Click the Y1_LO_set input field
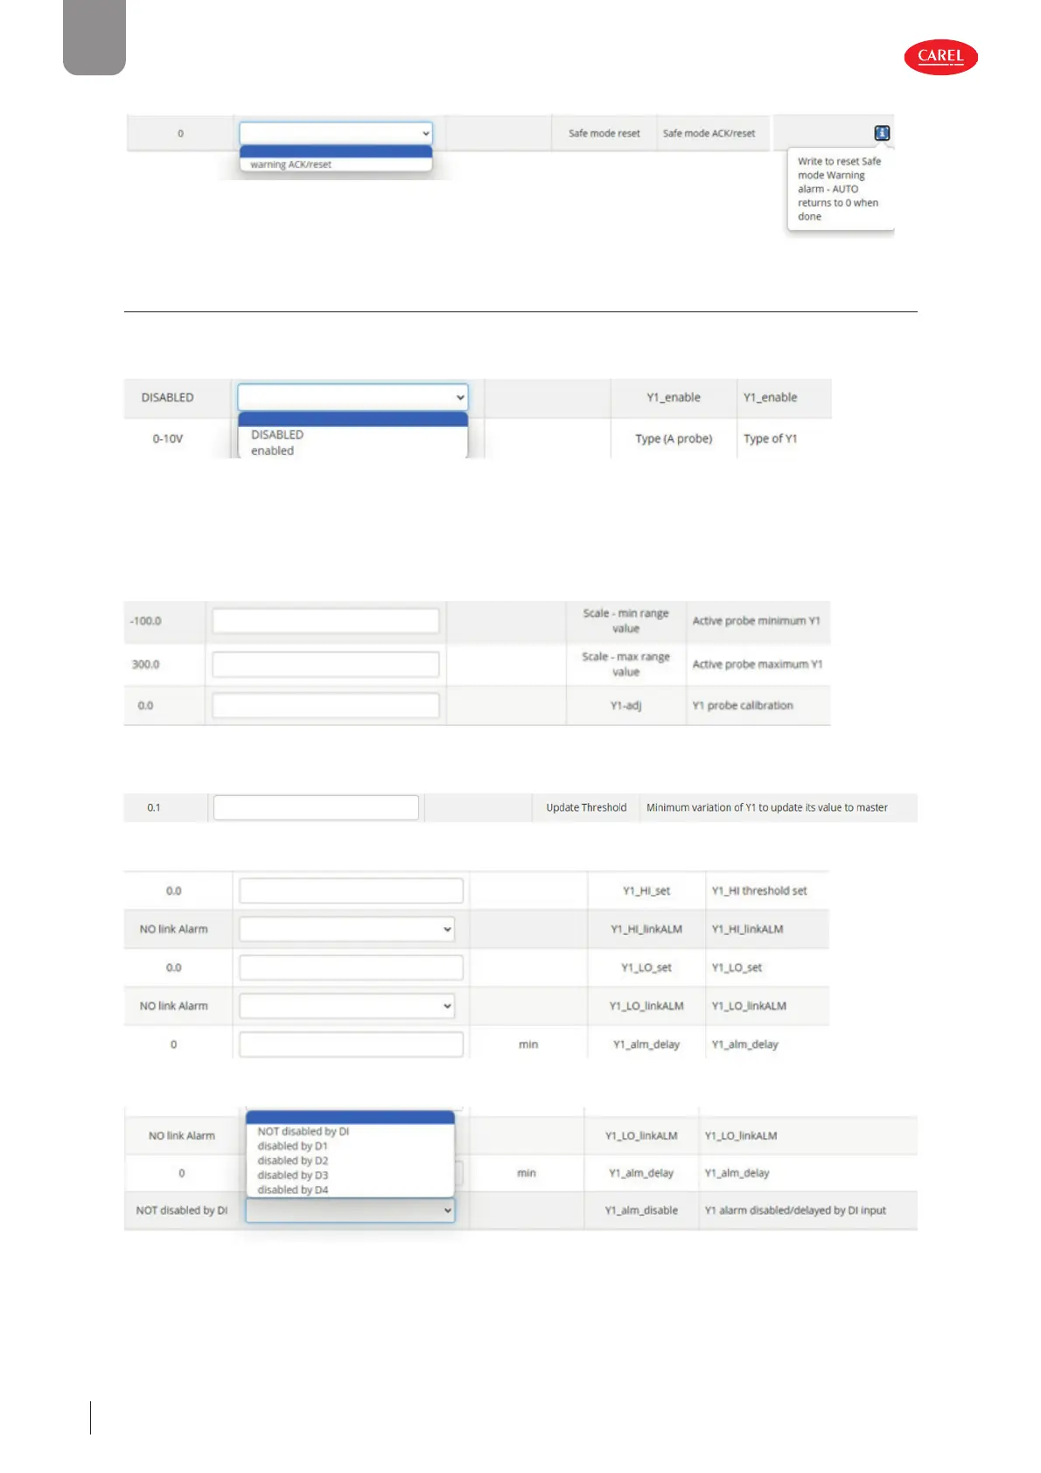Viewport: 1041px width, 1473px height. click(351, 967)
